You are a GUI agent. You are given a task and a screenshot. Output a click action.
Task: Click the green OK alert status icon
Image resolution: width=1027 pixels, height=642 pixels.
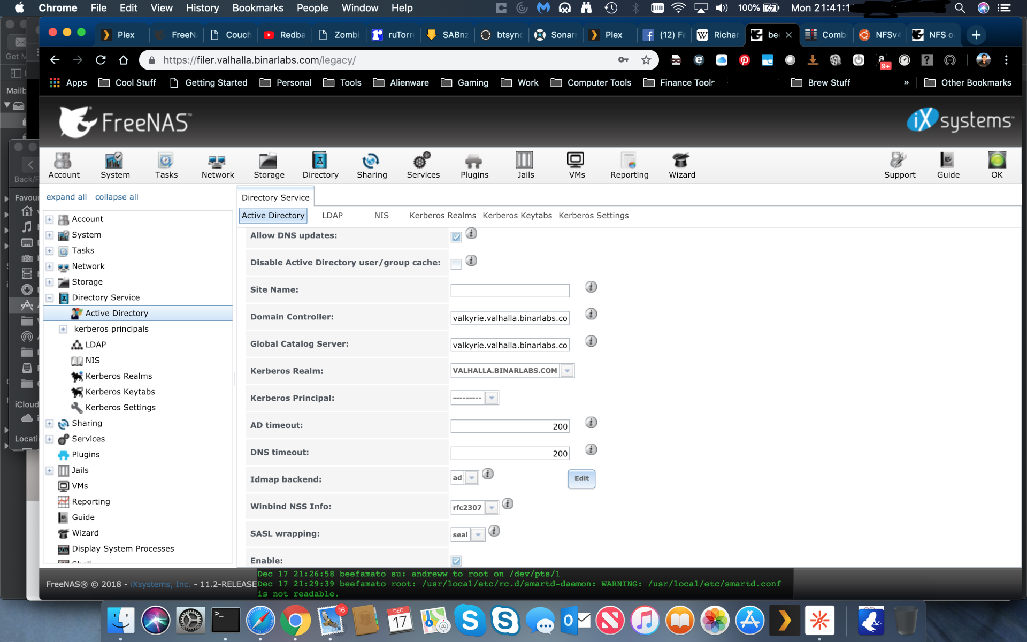[997, 160]
